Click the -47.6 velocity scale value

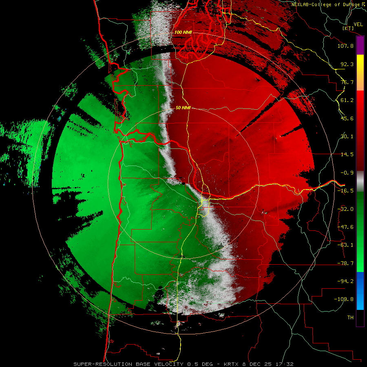click(x=345, y=227)
